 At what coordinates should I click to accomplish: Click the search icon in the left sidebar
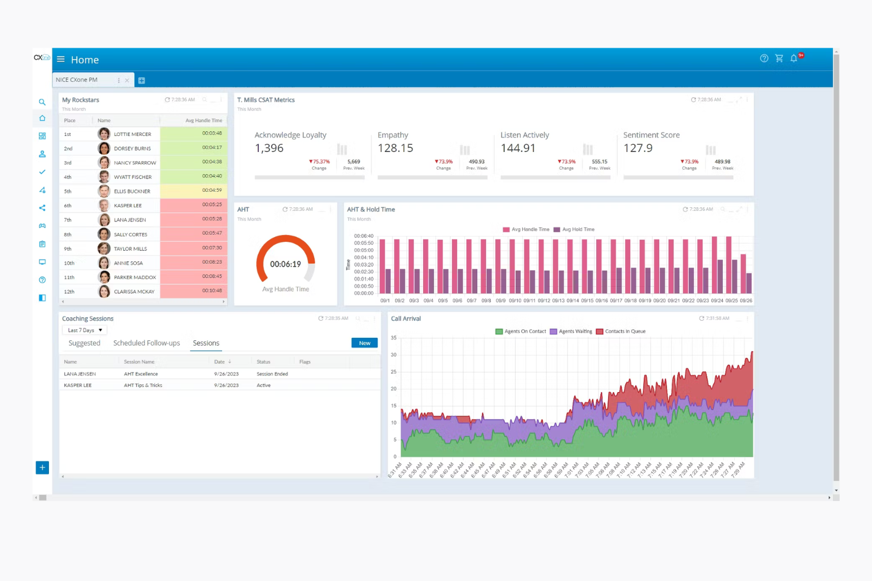click(42, 102)
